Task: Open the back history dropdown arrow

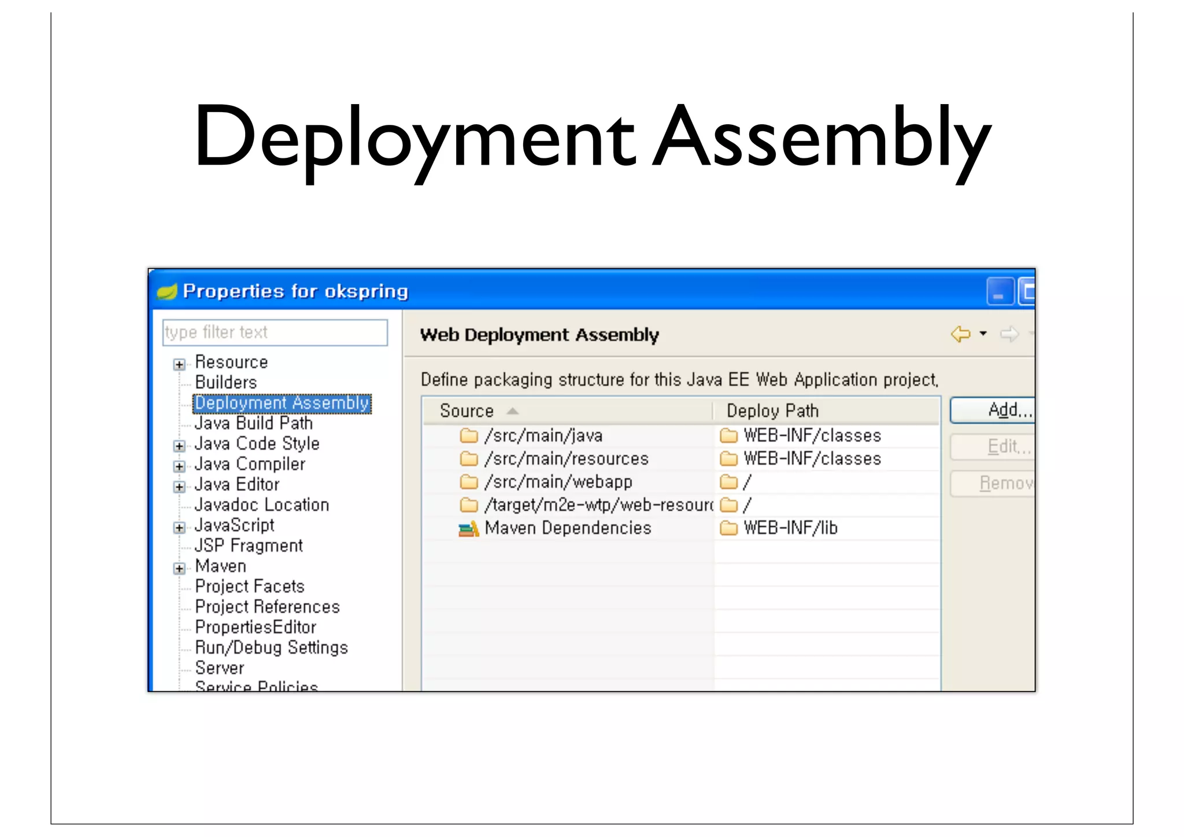Action: point(983,334)
